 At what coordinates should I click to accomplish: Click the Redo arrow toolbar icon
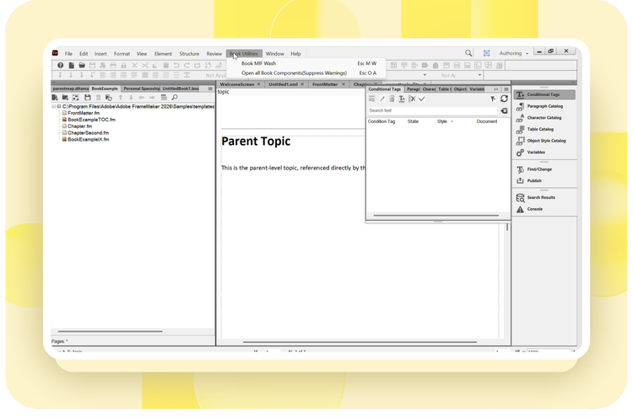[187, 65]
